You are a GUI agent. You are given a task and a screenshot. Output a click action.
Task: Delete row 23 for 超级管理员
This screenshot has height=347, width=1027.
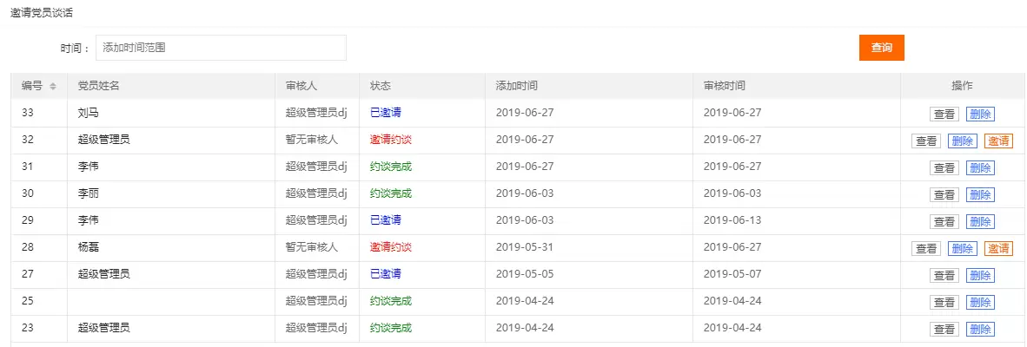pos(980,329)
